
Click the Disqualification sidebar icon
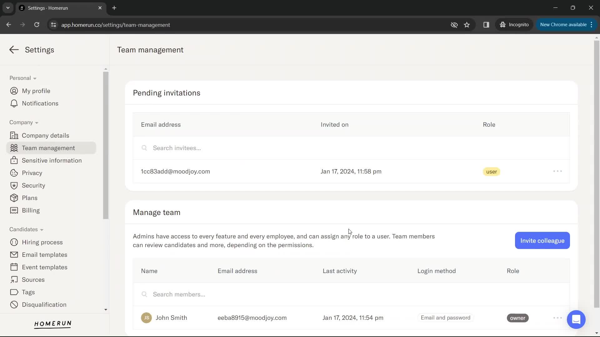click(x=14, y=305)
